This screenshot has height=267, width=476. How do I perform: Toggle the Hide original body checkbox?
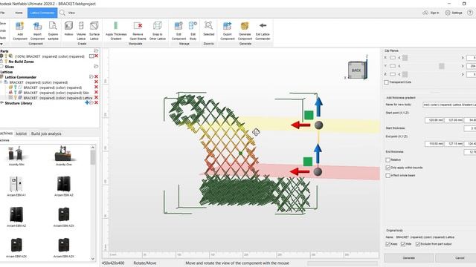click(x=403, y=244)
